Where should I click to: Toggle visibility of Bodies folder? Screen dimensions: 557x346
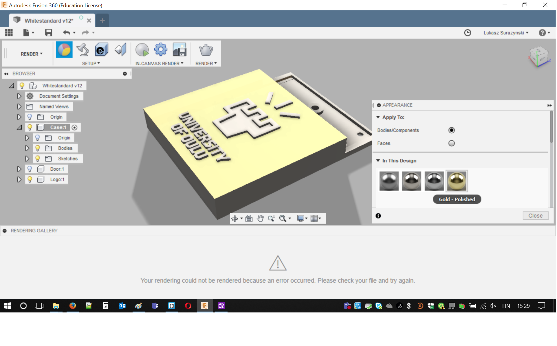37,148
